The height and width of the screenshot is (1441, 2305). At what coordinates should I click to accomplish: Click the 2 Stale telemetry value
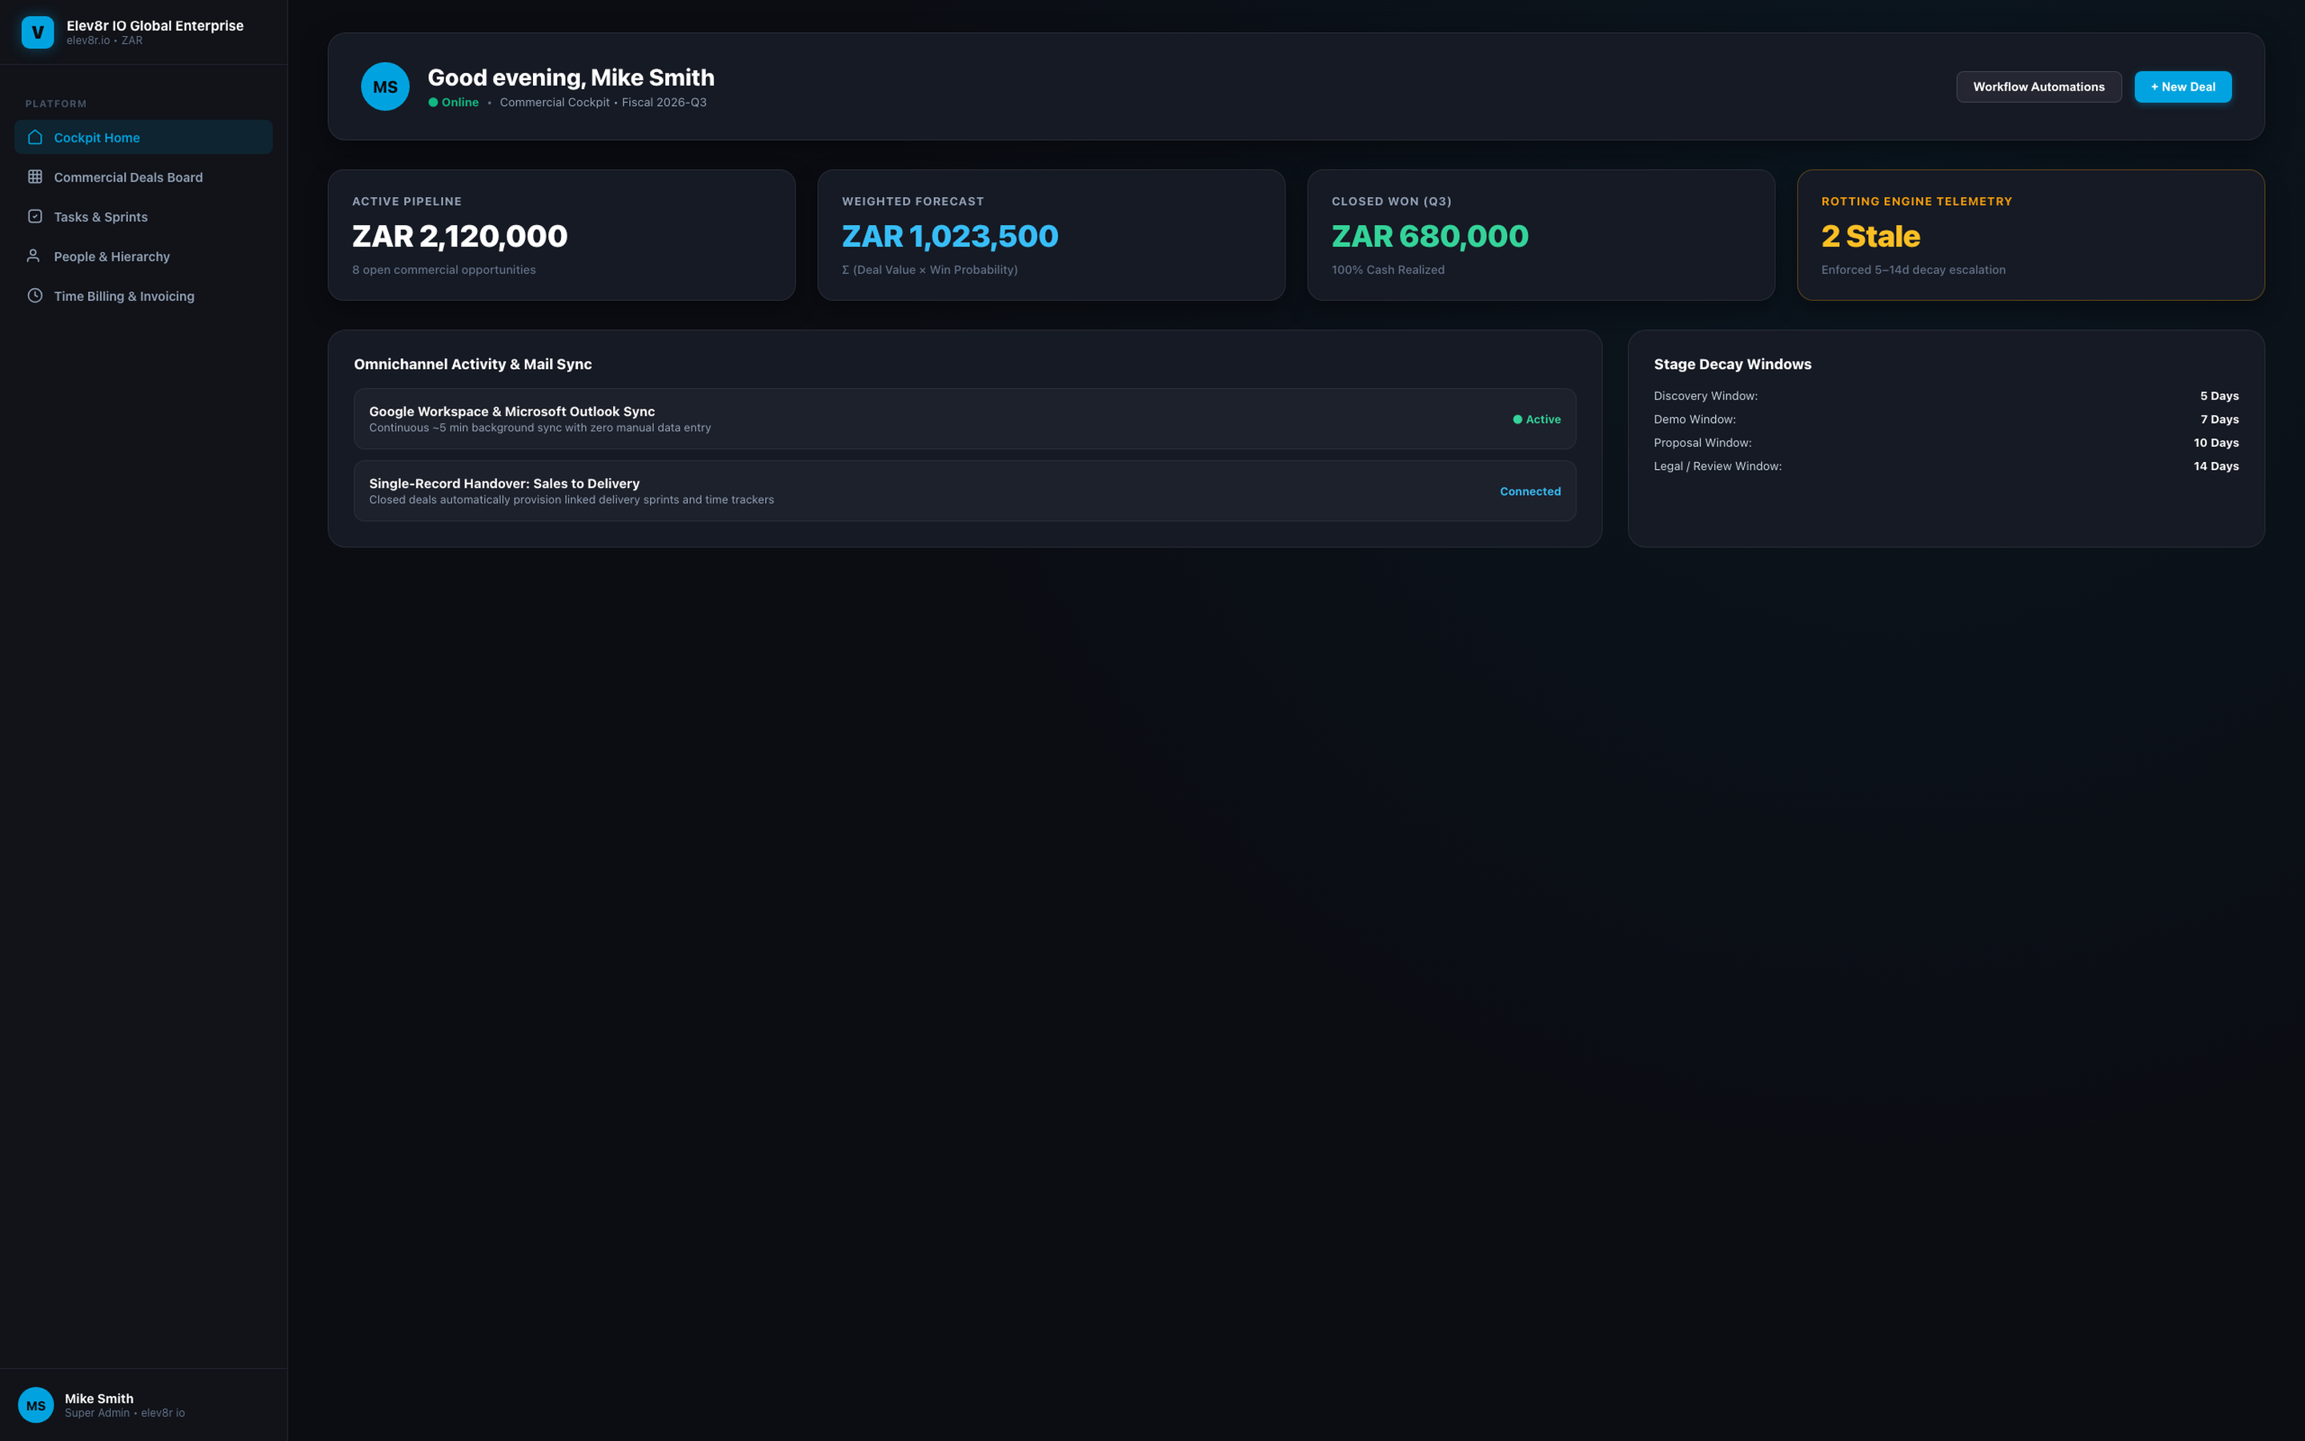coord(1870,236)
